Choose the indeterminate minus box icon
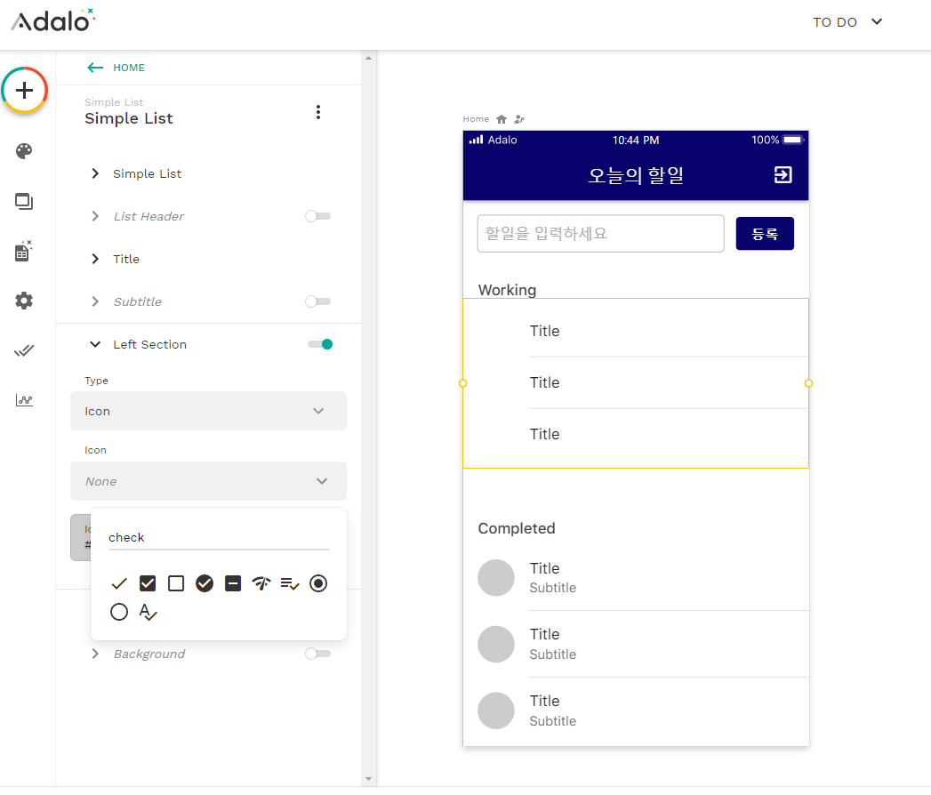Image resolution: width=931 pixels, height=795 pixels. click(x=233, y=583)
